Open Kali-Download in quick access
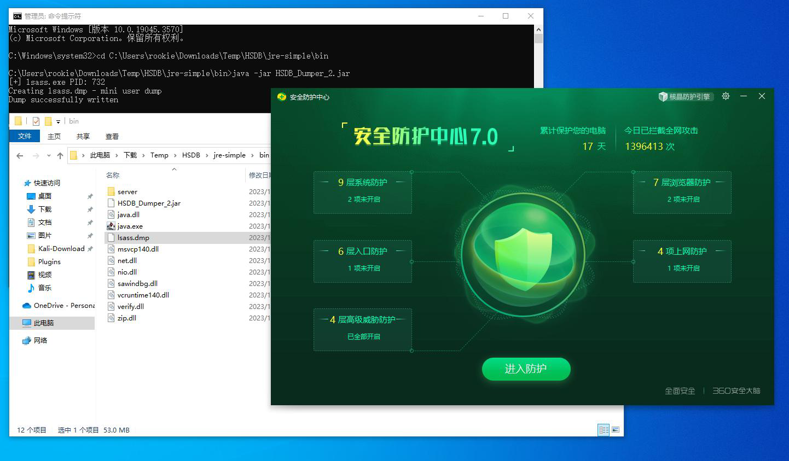Image resolution: width=789 pixels, height=461 pixels. (x=61, y=248)
